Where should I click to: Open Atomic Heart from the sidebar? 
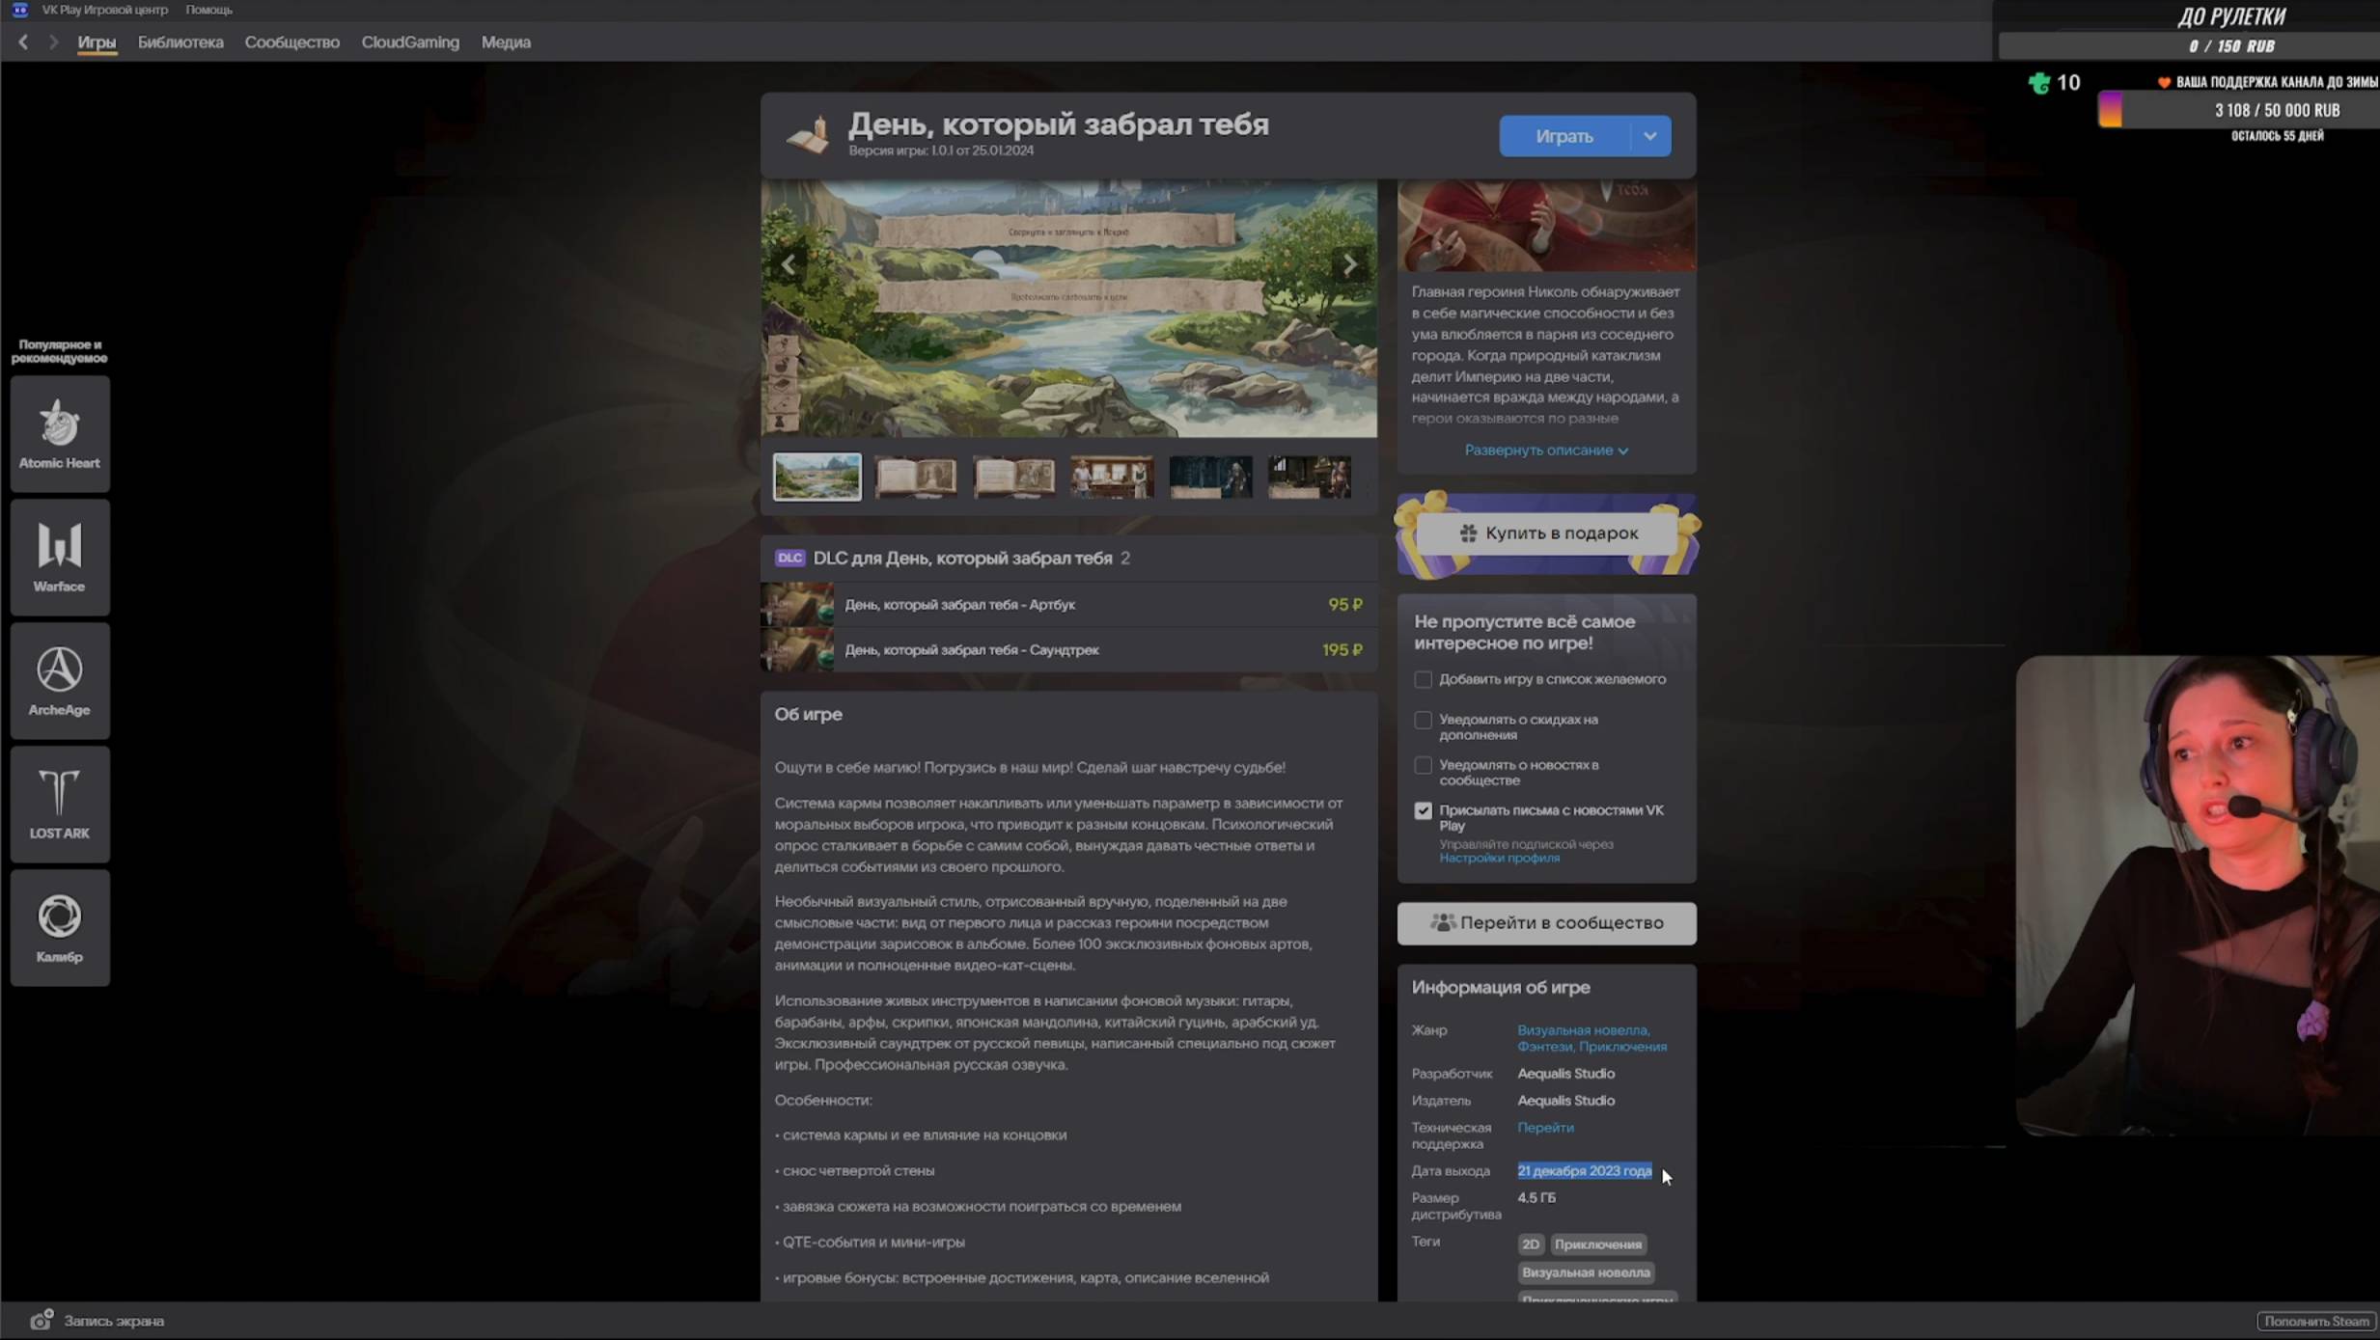(59, 433)
